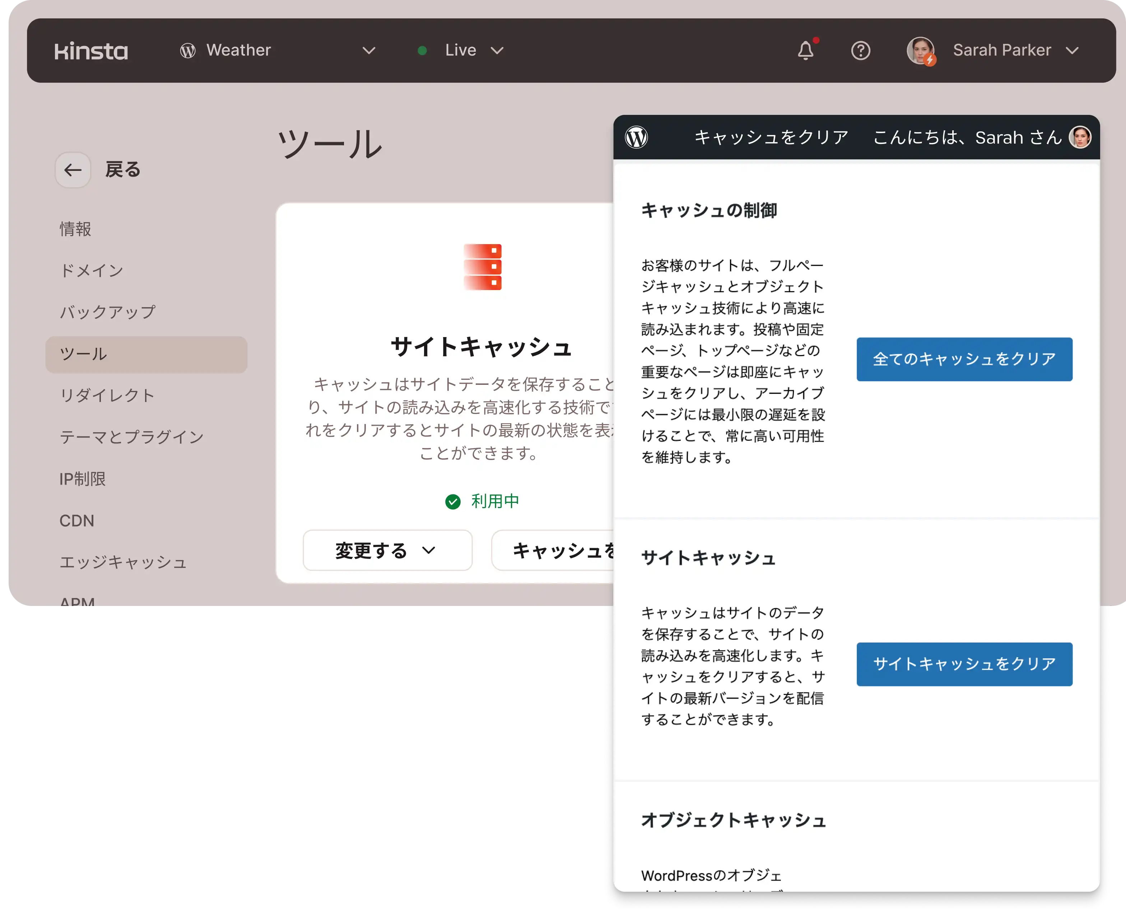The height and width of the screenshot is (919, 1126).
Task: Click the avatar in the WordPress admin bar
Action: coord(1080,137)
